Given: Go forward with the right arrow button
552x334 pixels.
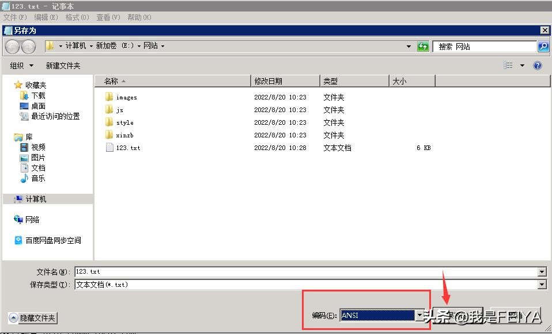Looking at the screenshot, I should click(28, 47).
